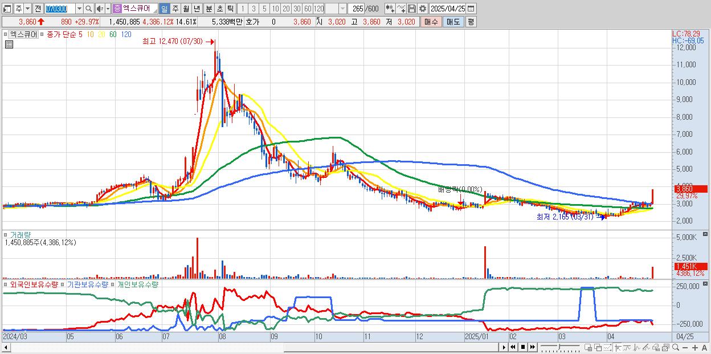The height and width of the screenshot is (354, 711).
Task: Select the 초 second period tab
Action: tap(219, 9)
